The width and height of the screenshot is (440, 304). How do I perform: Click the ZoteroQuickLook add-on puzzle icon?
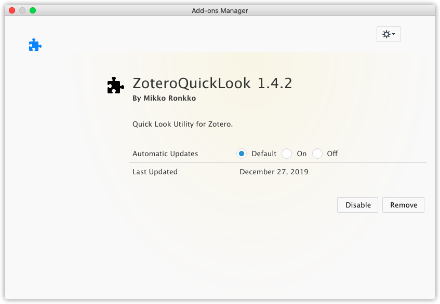click(115, 85)
